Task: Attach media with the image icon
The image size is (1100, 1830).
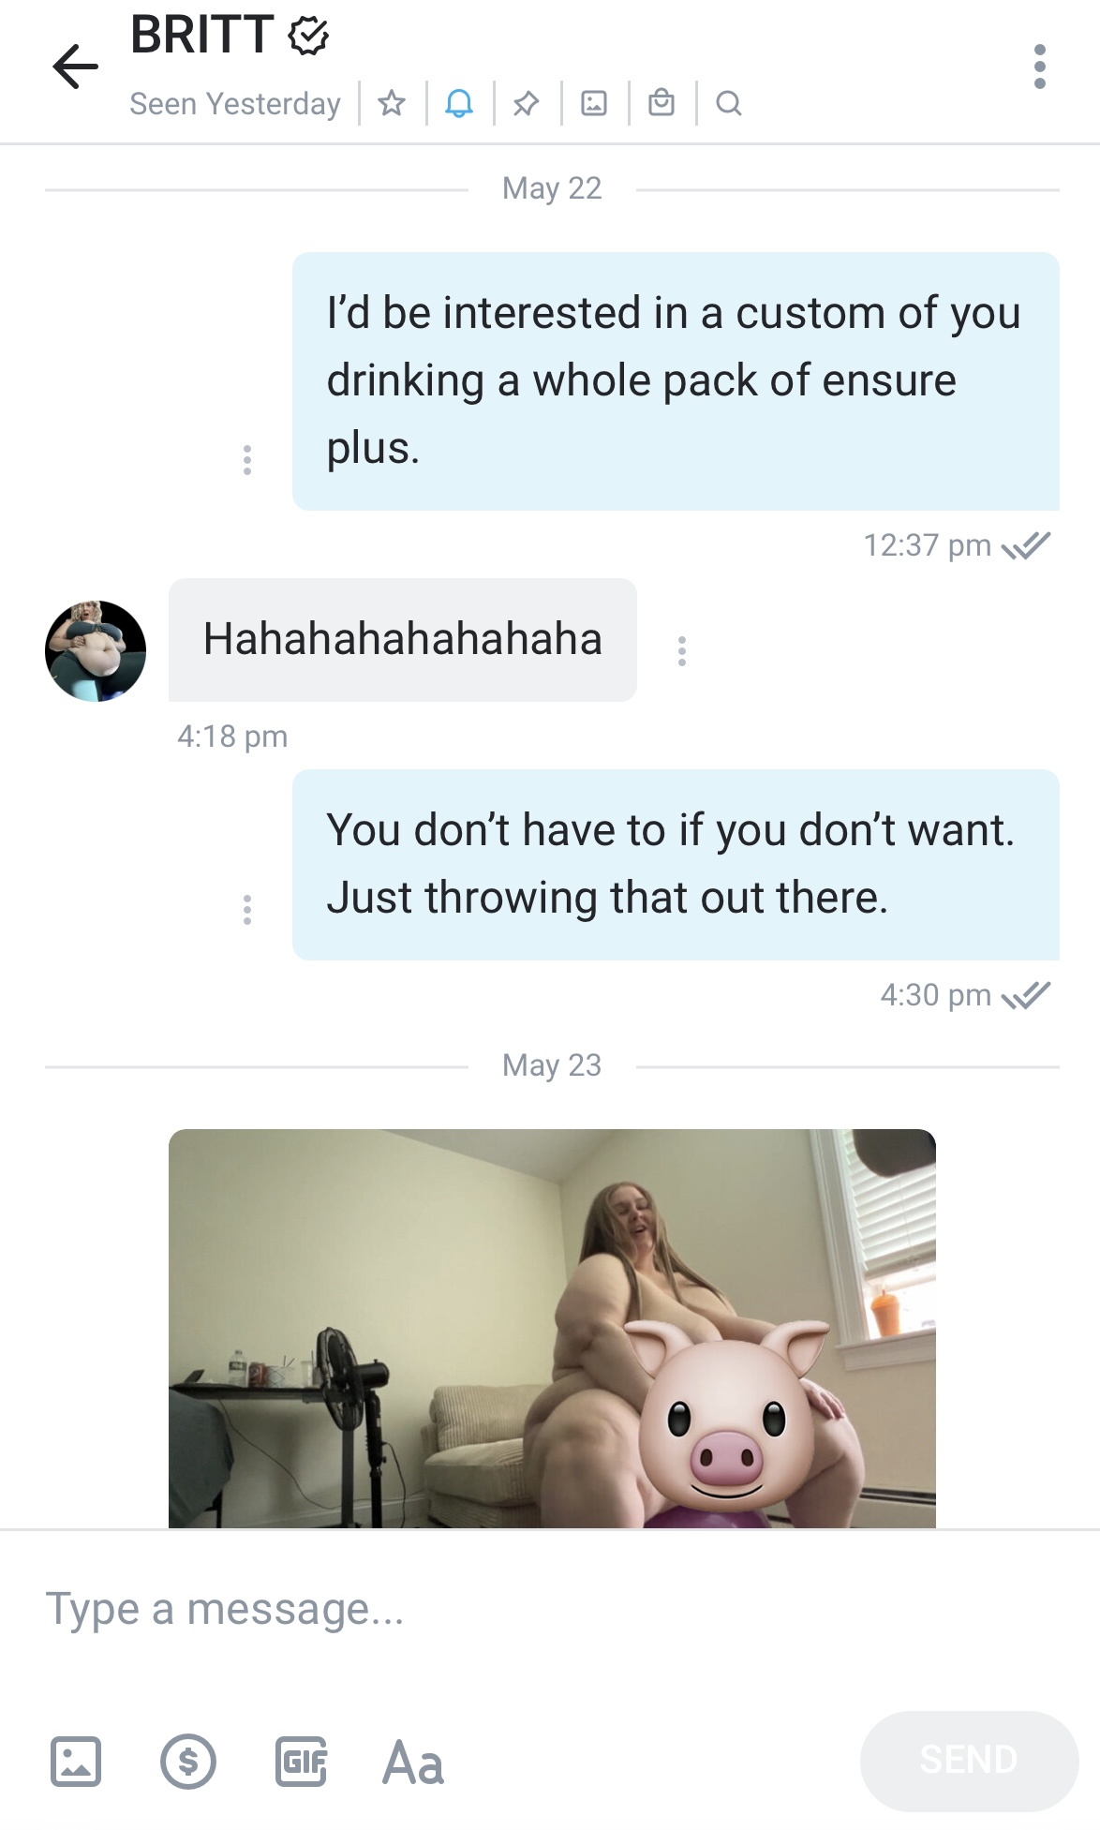Action: click(76, 1762)
